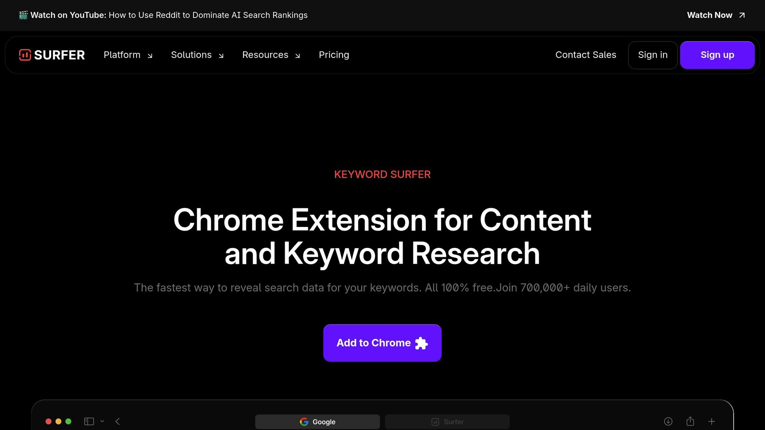Click the puzzle piece on Add to Chrome

click(x=422, y=343)
